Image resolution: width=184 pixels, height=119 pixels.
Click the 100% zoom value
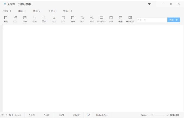144,115
